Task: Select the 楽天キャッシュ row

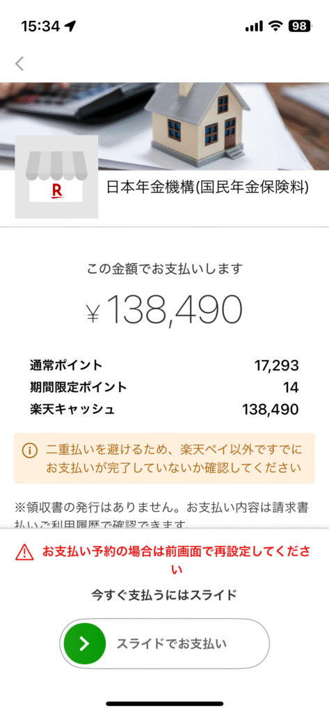Action: [164, 409]
